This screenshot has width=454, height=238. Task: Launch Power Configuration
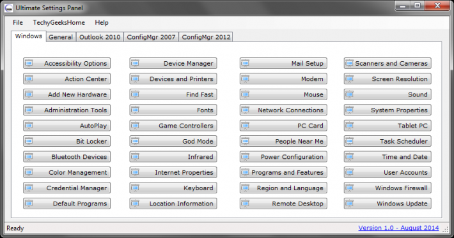(283, 157)
